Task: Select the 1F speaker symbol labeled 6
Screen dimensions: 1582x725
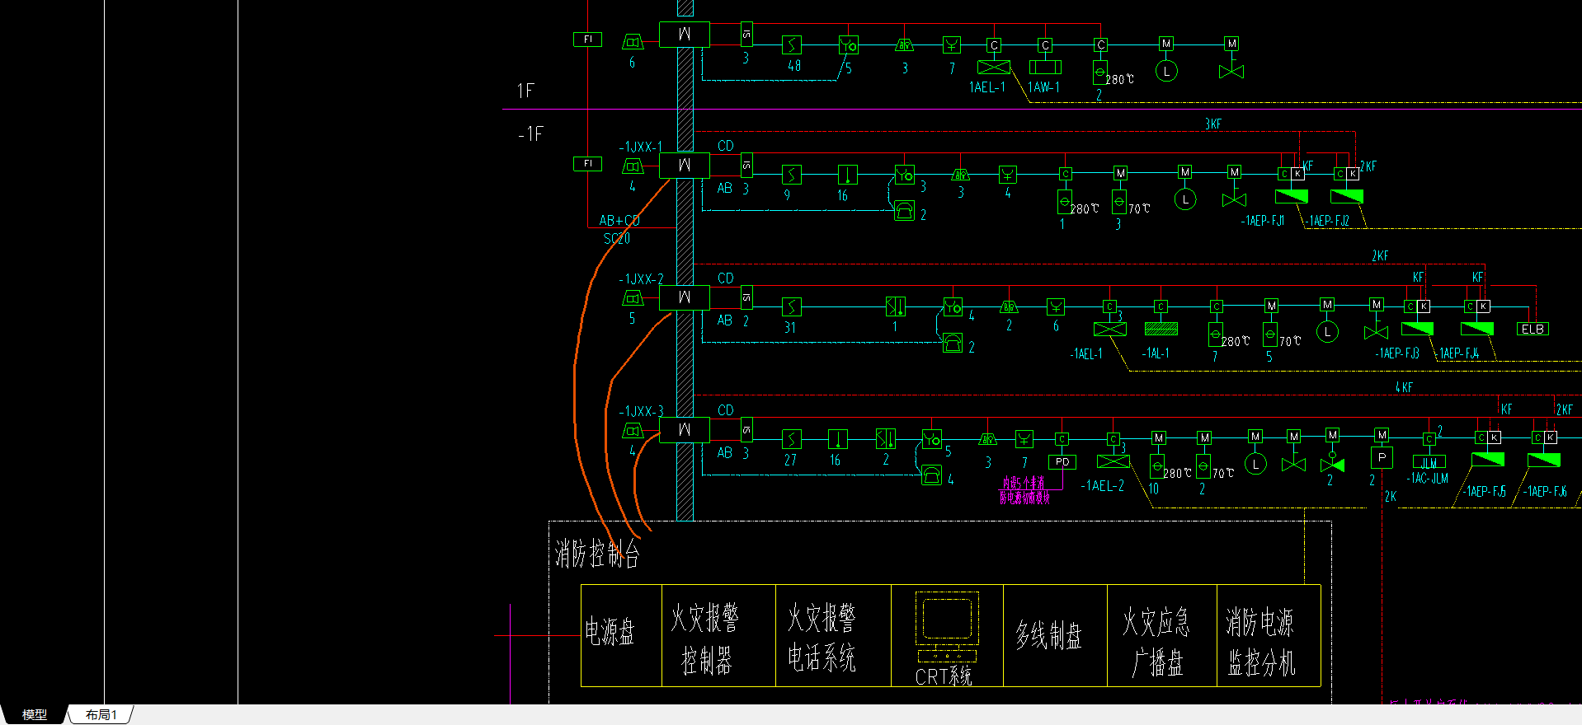Action: pyautogui.click(x=633, y=42)
